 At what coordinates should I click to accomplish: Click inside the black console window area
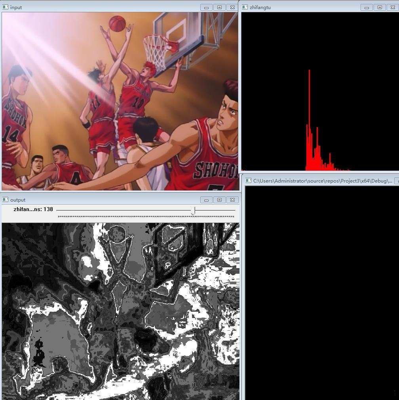[322, 293]
